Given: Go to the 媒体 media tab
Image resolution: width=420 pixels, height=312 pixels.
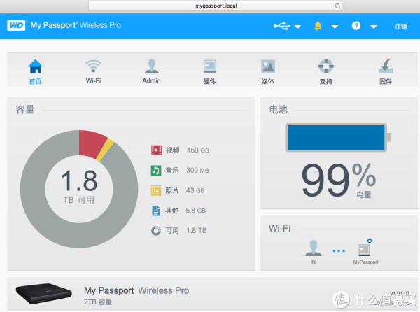Looking at the screenshot, I should 268,71.
